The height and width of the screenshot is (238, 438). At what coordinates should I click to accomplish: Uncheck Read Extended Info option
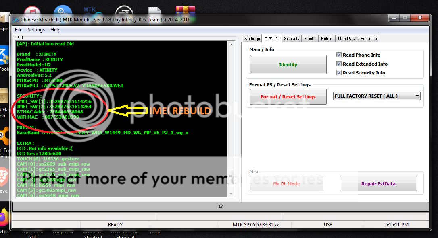[339, 64]
